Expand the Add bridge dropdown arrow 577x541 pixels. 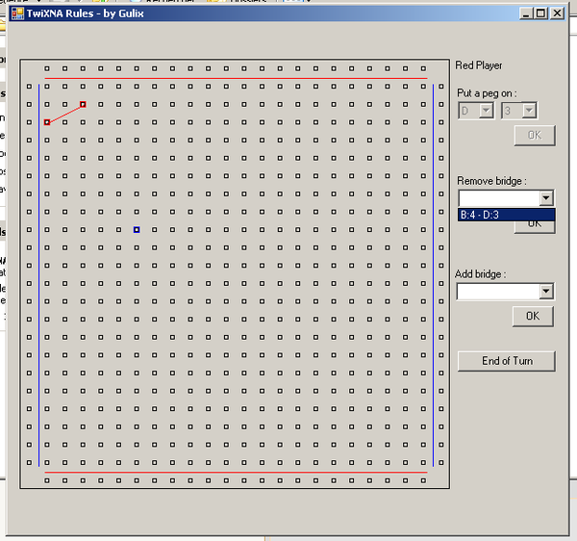point(546,292)
